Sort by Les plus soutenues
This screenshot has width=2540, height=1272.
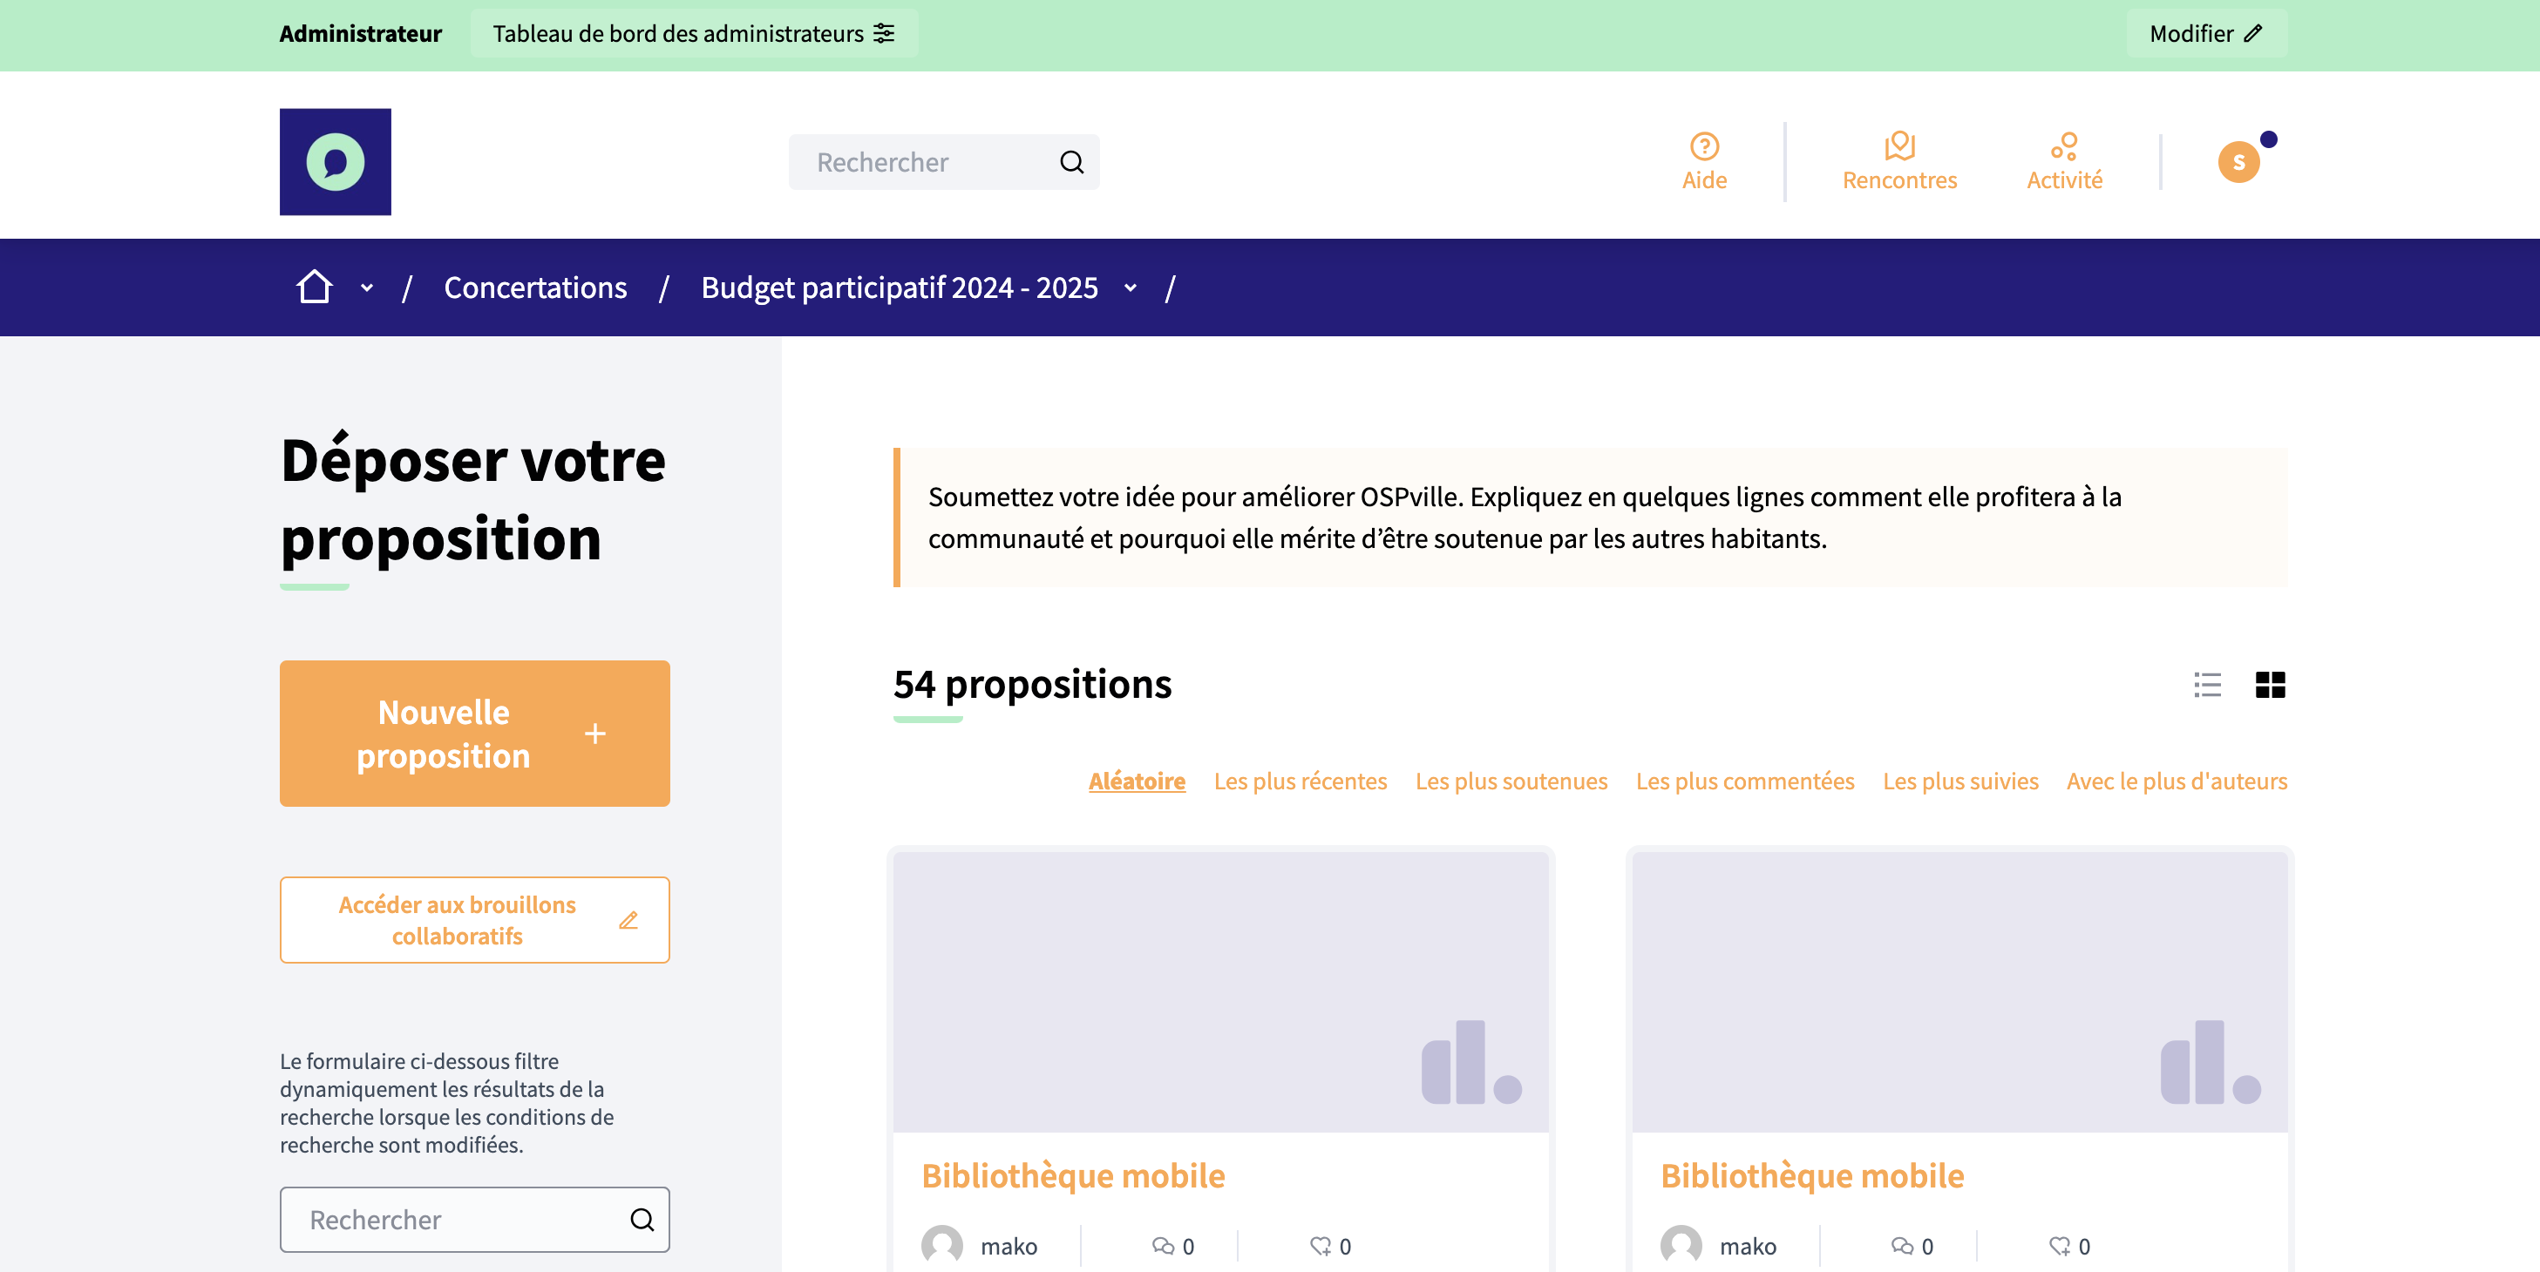(x=1511, y=781)
